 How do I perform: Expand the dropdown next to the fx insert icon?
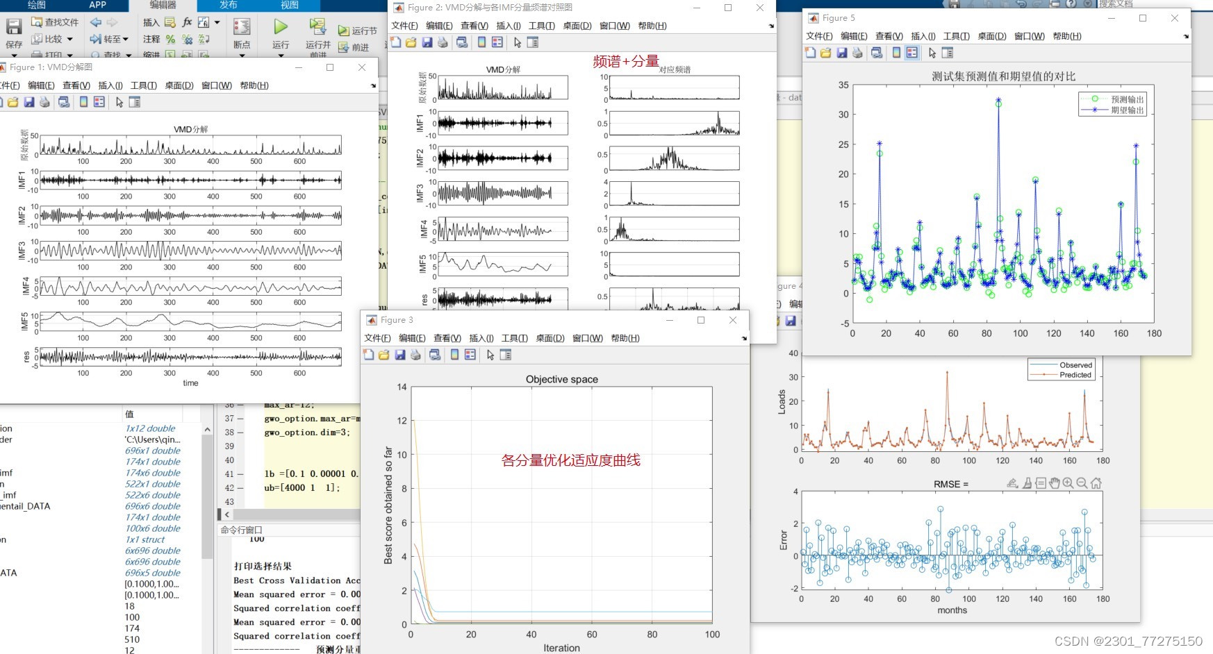click(217, 22)
